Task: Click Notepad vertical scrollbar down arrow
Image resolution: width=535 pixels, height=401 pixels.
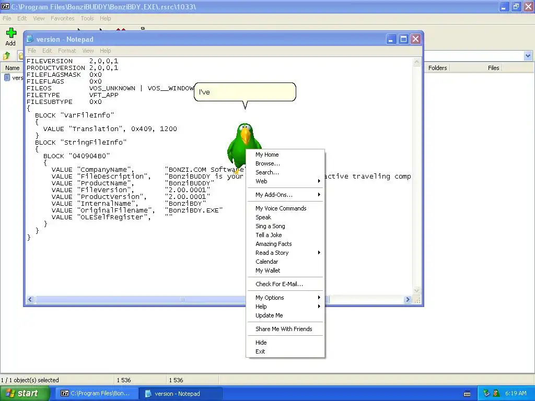Action: (416, 290)
